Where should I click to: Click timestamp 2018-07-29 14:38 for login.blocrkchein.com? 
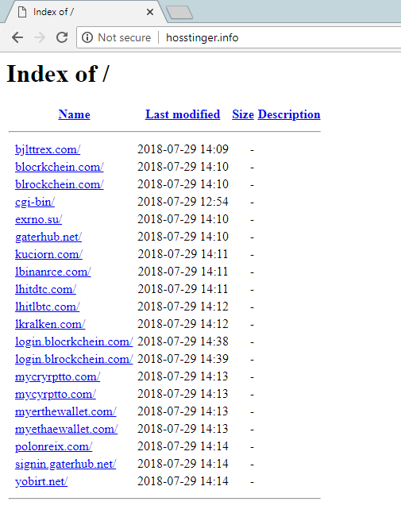pos(183,341)
